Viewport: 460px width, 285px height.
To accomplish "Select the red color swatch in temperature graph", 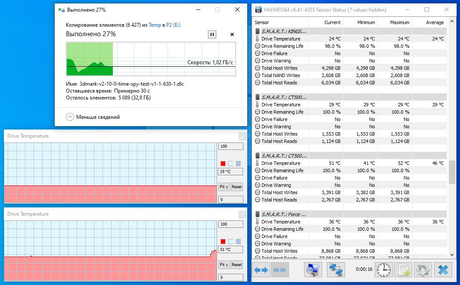I will [223, 163].
